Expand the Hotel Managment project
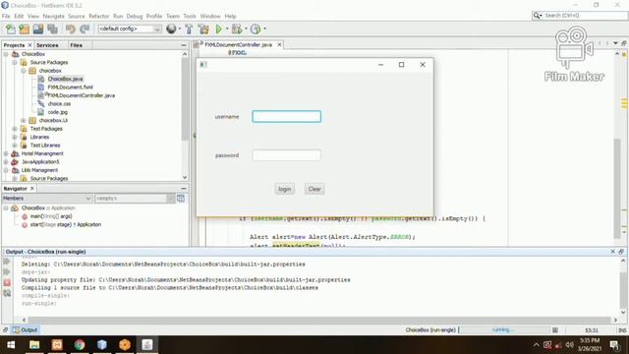 (x=6, y=153)
